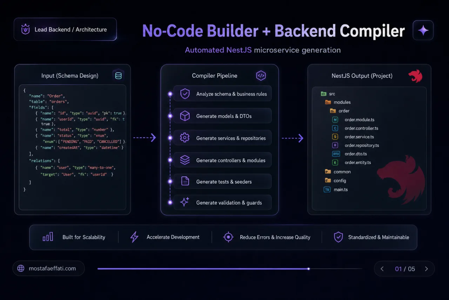Click the Accelerate Development label
The height and width of the screenshot is (300, 449).
tap(173, 237)
